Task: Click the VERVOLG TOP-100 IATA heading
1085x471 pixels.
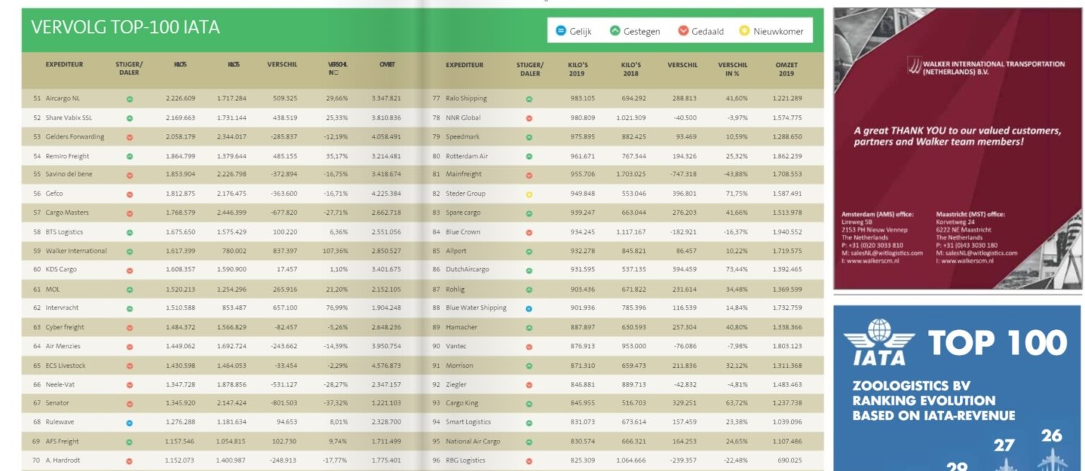Action: coord(125,28)
